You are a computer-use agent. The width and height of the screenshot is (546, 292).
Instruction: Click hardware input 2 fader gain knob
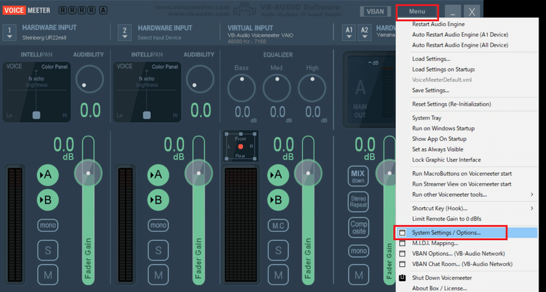199,173
